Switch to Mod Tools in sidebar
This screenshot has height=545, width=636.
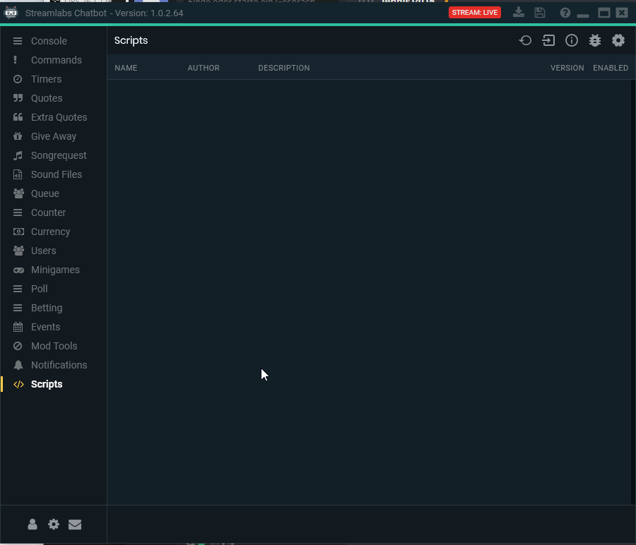(x=54, y=346)
